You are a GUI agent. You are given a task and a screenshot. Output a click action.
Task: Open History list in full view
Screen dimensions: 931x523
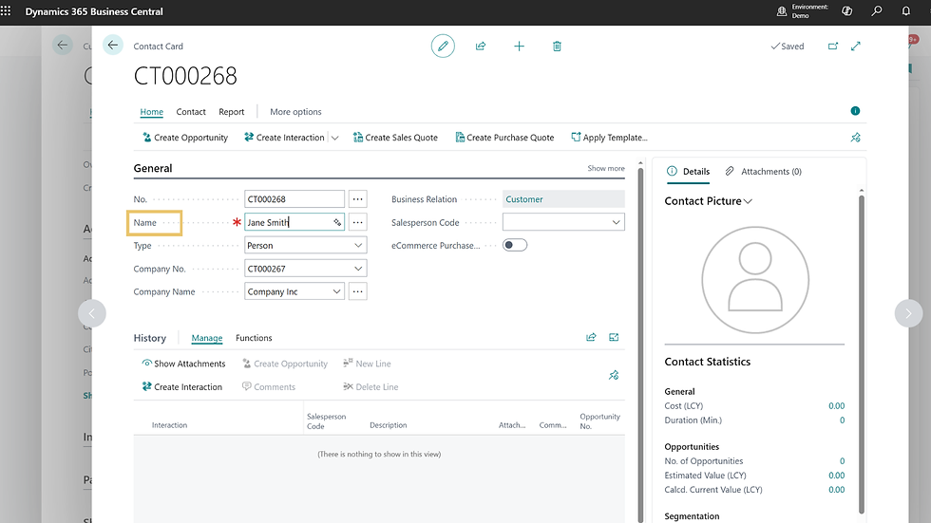[614, 337]
